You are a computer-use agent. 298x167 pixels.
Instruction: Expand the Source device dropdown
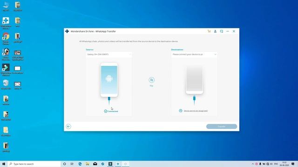coord(108,54)
